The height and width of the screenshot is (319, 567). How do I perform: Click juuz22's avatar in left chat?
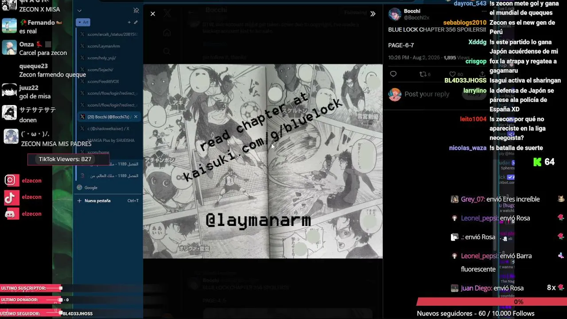9,91
